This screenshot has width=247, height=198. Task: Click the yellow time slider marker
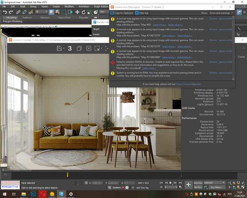click(67, 175)
